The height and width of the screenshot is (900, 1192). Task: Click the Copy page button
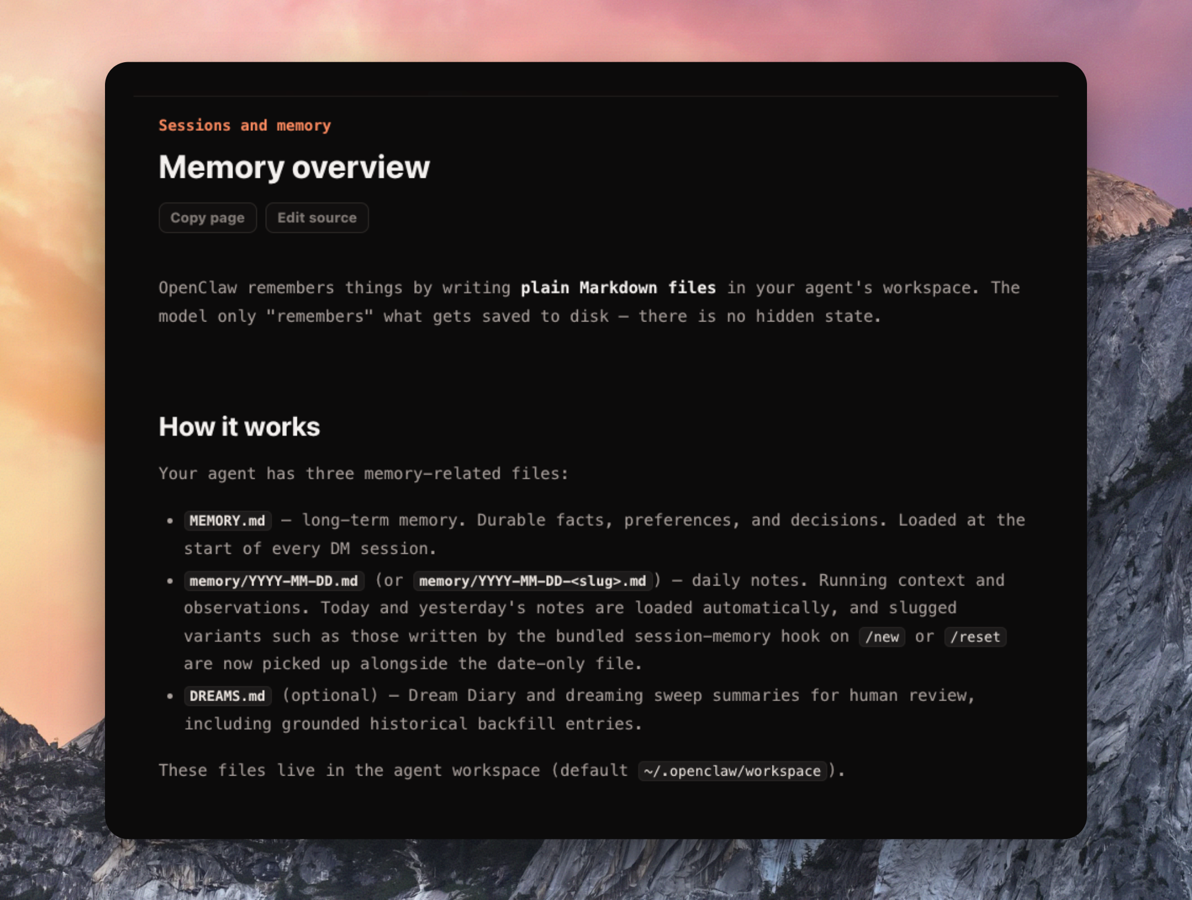coord(207,218)
